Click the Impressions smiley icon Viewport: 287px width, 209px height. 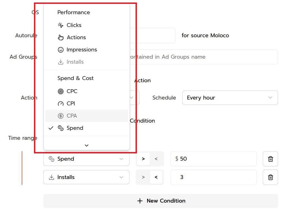(x=60, y=50)
